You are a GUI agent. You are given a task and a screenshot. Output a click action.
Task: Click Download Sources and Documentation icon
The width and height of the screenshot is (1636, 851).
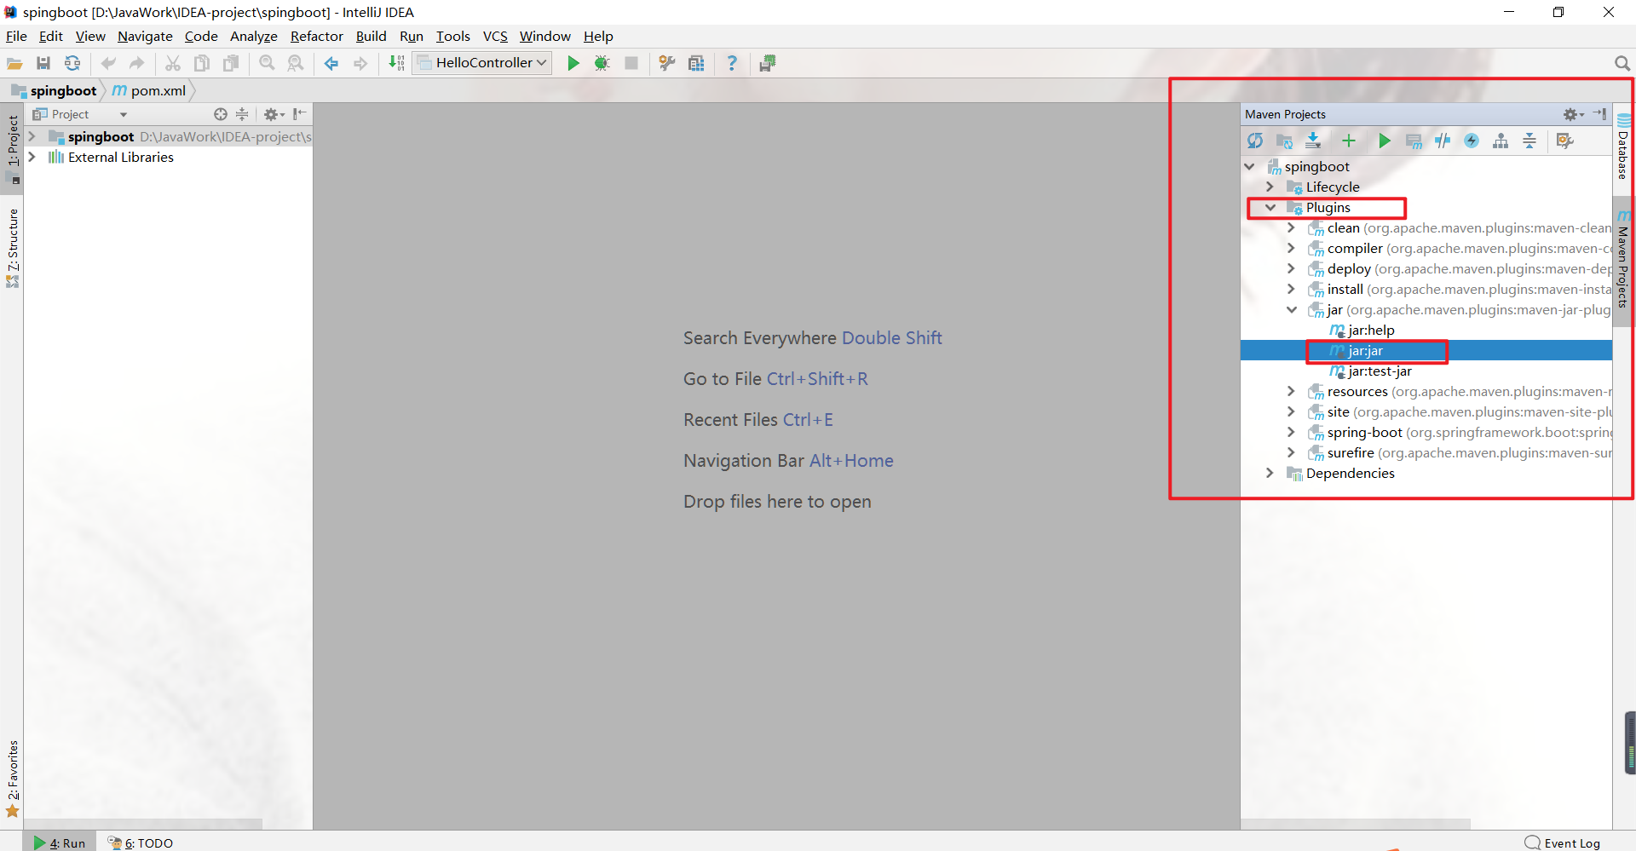pyautogui.click(x=1313, y=141)
